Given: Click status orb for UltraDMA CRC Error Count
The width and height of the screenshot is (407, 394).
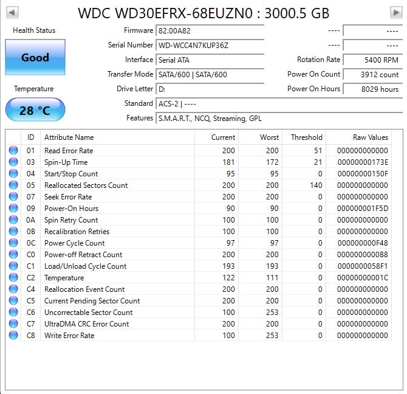Looking at the screenshot, I should point(13,323).
